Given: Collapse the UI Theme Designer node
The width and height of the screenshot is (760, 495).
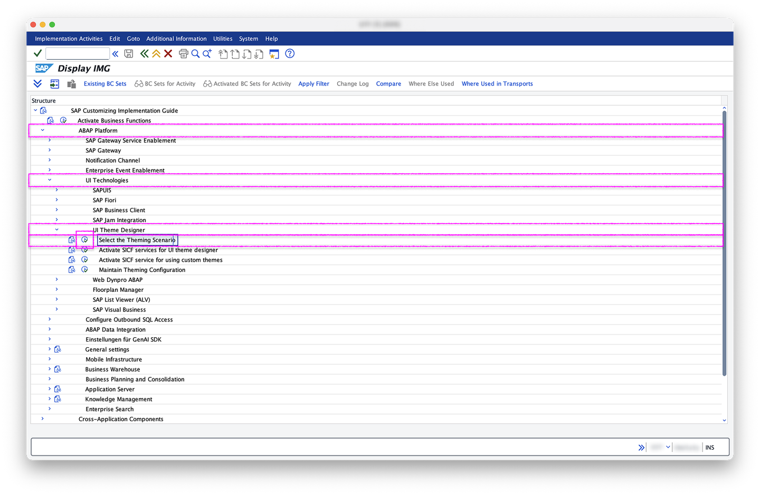Looking at the screenshot, I should [56, 230].
